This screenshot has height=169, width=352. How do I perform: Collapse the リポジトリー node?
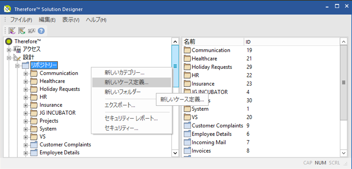(17, 66)
